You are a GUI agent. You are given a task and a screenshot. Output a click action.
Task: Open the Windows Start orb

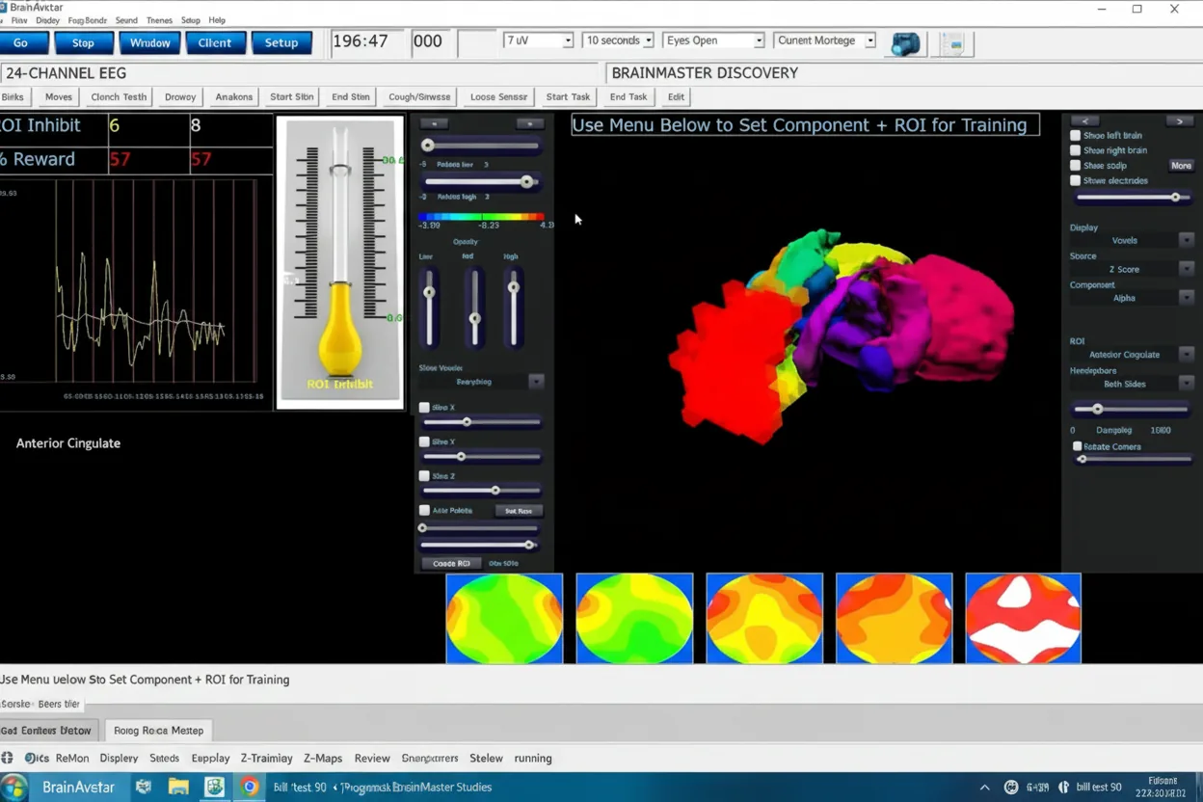pos(14,787)
